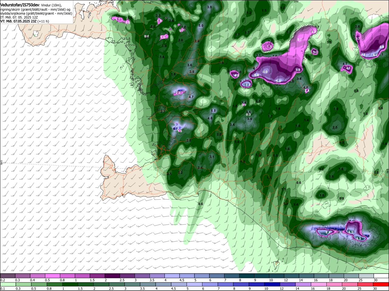Screen dimensions: 389x291
Task: Click the Veðurstofan/IS750dev title text
Action: pos(20,5)
